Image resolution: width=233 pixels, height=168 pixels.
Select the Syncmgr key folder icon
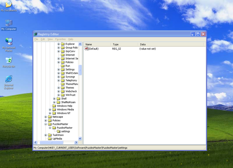[63, 77]
